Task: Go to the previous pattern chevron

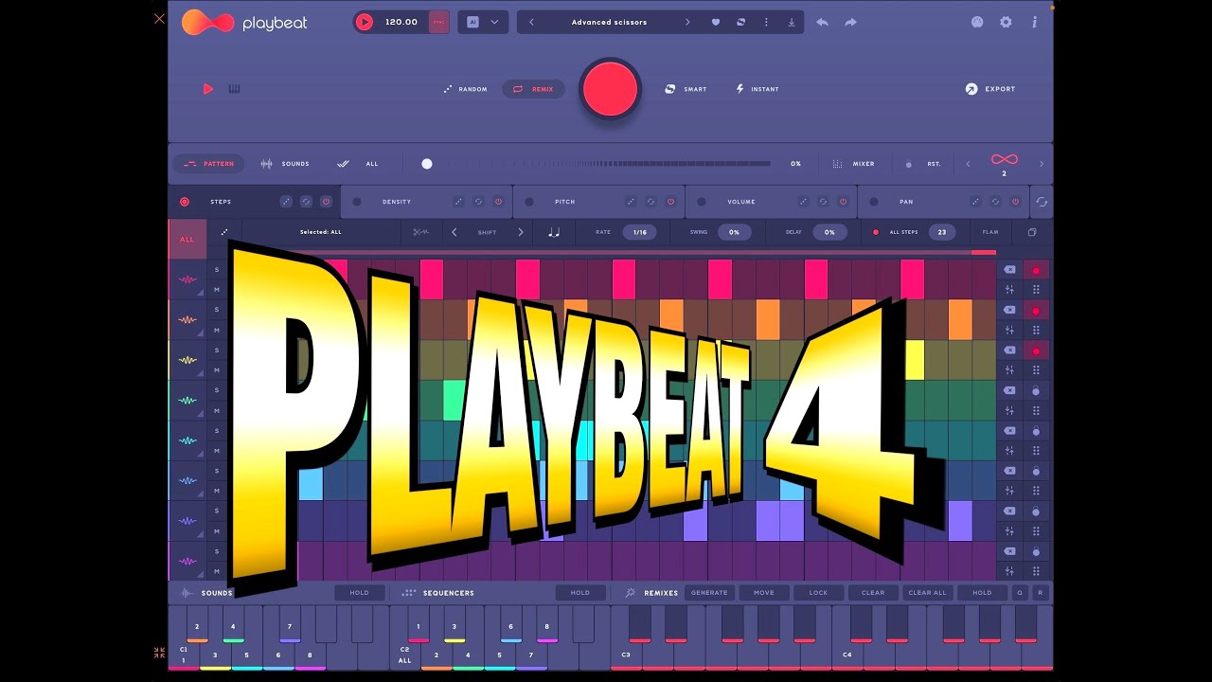Action: coord(968,164)
